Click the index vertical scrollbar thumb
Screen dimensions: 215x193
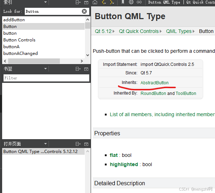click(x=87, y=25)
